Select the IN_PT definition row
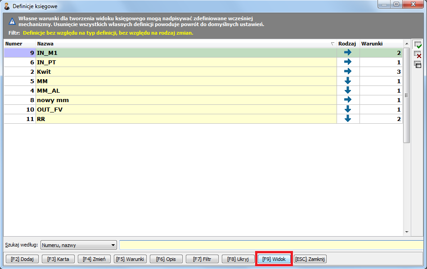The height and width of the screenshot is (269, 427). [x=203, y=63]
